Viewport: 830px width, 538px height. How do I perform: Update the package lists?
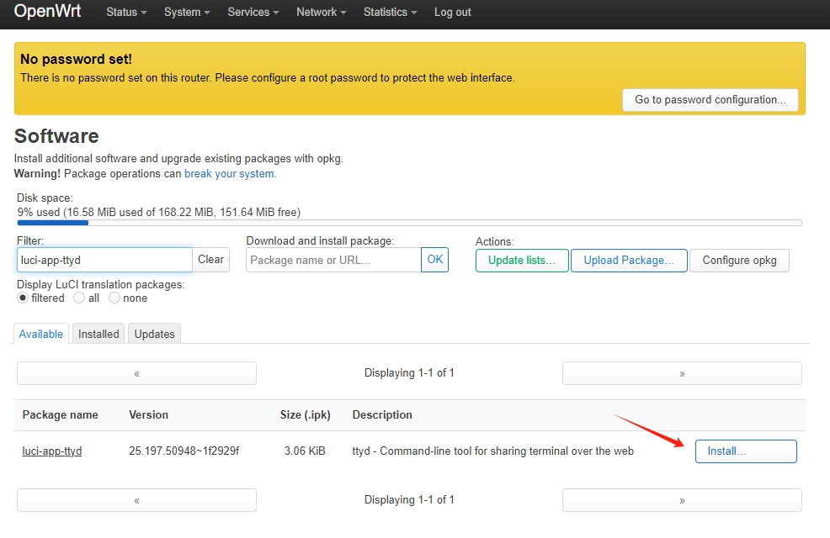(x=522, y=261)
